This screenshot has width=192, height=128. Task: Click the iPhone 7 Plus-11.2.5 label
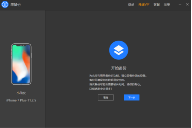pyautogui.click(x=21, y=100)
